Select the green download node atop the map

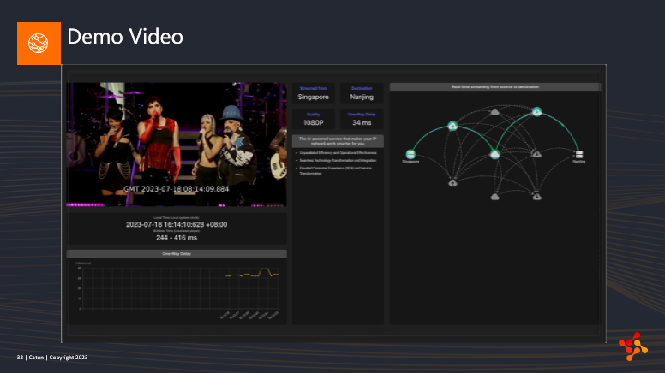[x=537, y=112]
